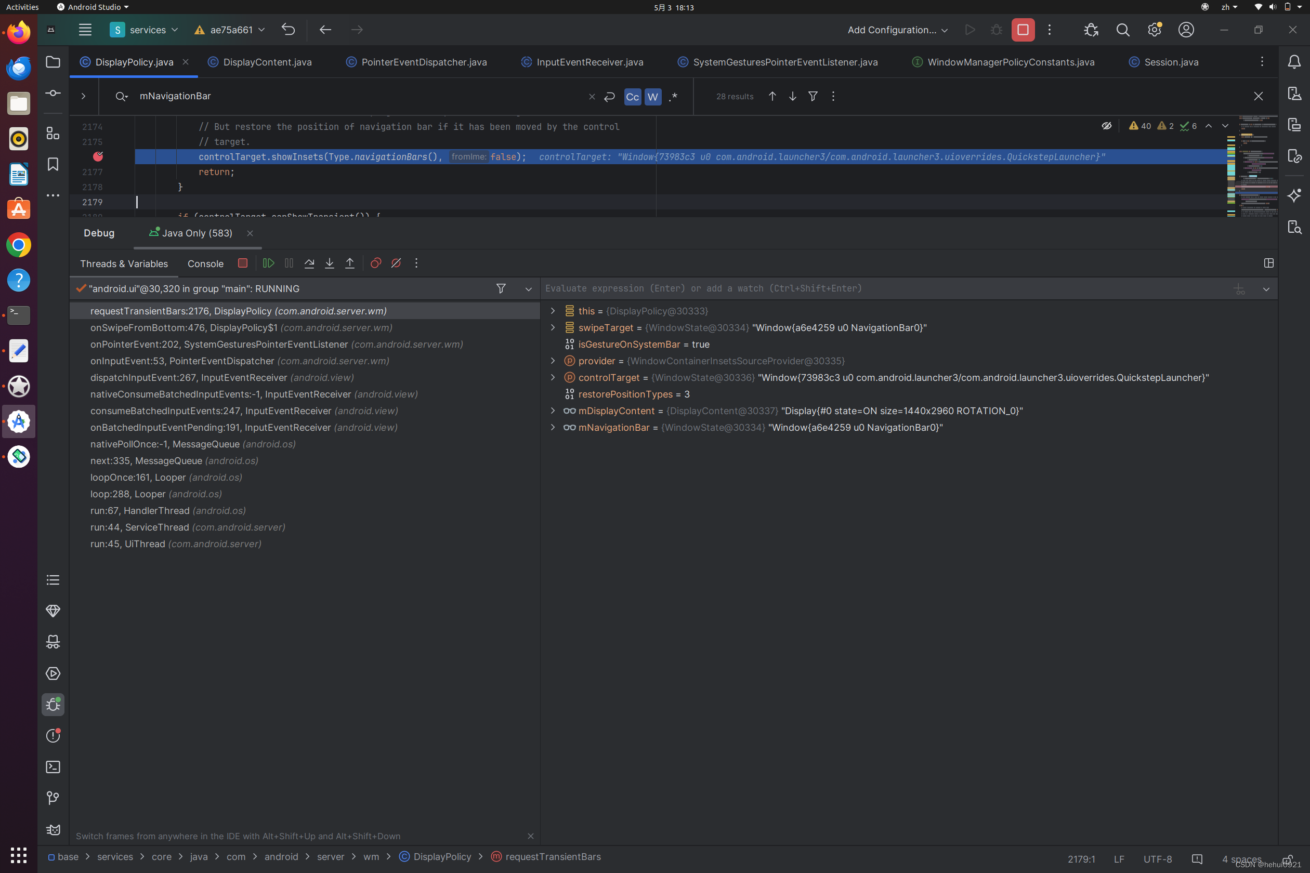1310x873 pixels.
Task: Click the Step Into debugger icon
Action: pos(329,263)
